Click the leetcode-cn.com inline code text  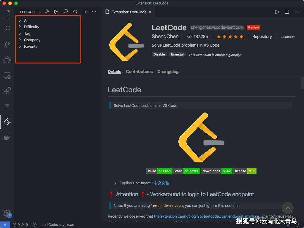167,205
